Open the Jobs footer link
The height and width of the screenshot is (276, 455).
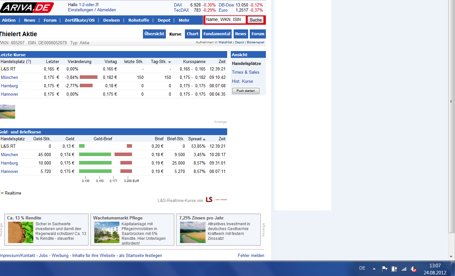[43, 255]
